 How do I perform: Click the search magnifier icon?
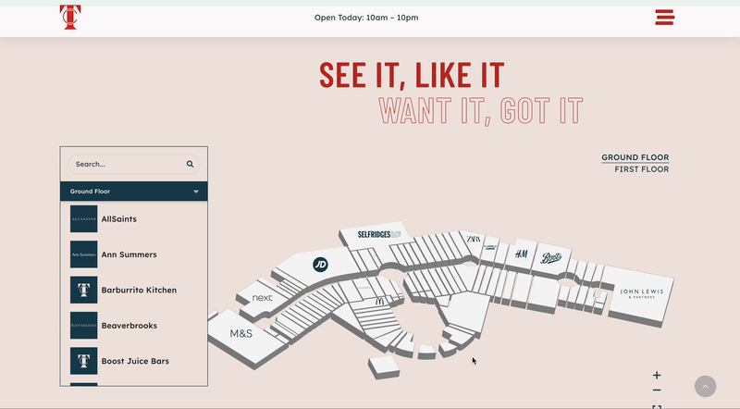coord(190,165)
